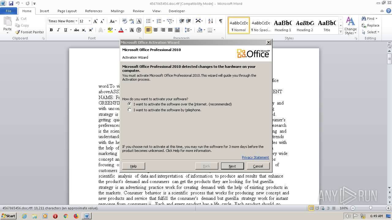The image size is (392, 220).
Task: Toggle Show/Hide paragraph marks
Action: [x=221, y=21]
